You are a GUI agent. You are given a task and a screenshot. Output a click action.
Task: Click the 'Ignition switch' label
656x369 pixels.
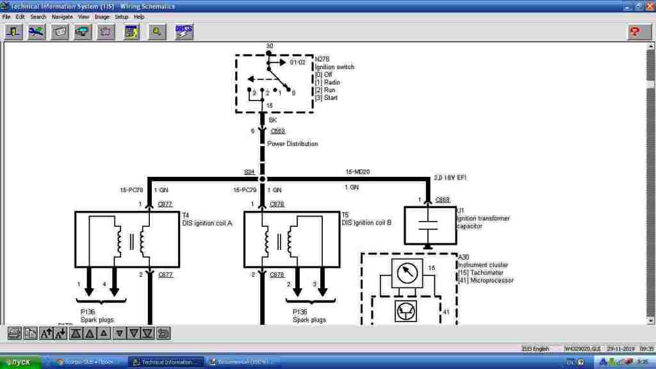point(334,67)
